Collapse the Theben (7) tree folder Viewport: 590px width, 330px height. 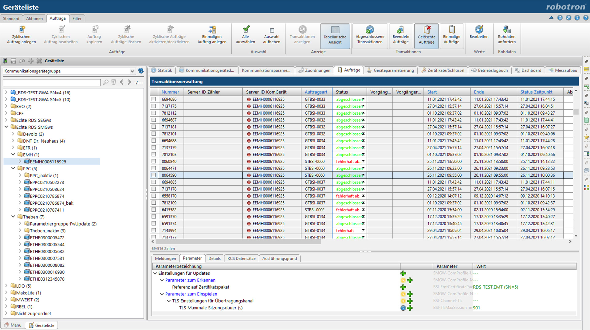click(13, 217)
